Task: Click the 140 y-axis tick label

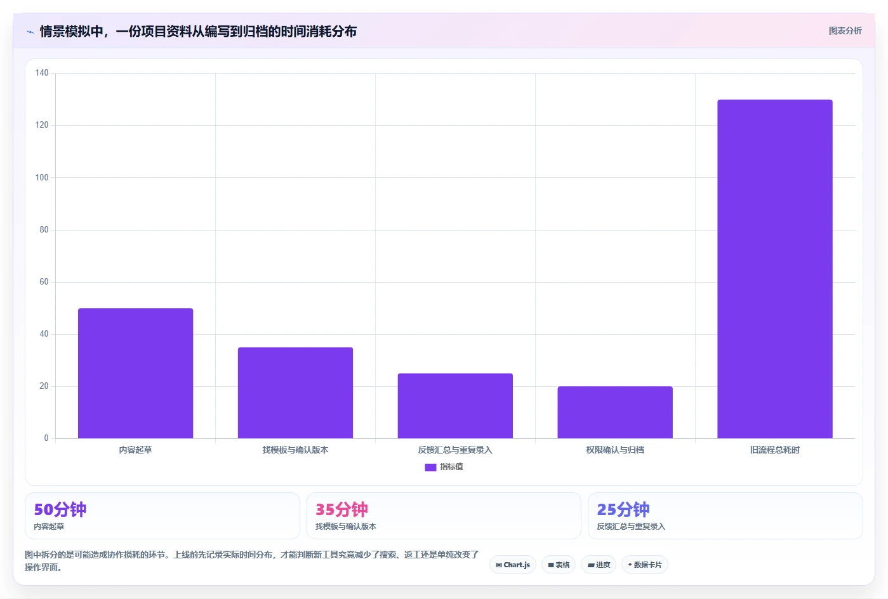Action: pyautogui.click(x=42, y=73)
